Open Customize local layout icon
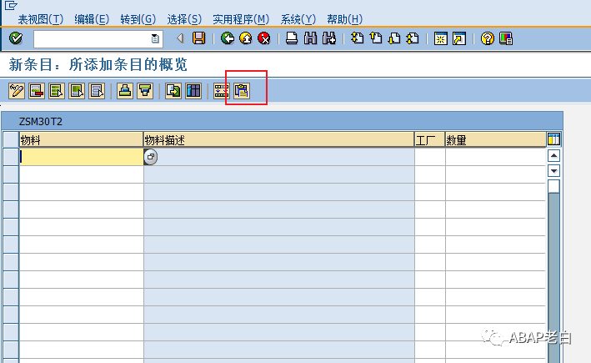Image resolution: width=591 pixels, height=363 pixels. (x=506, y=38)
